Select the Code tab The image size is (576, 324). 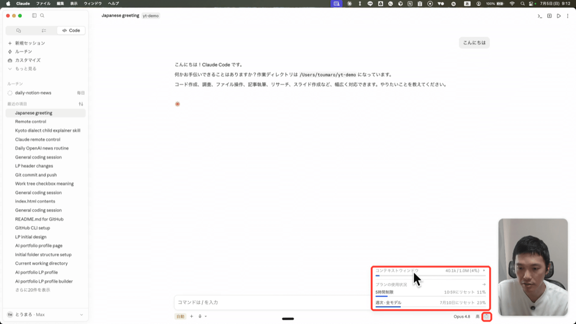point(71,31)
